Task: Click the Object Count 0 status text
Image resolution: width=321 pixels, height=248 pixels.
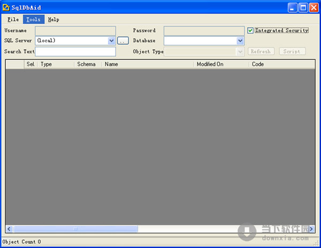Action: [21, 242]
